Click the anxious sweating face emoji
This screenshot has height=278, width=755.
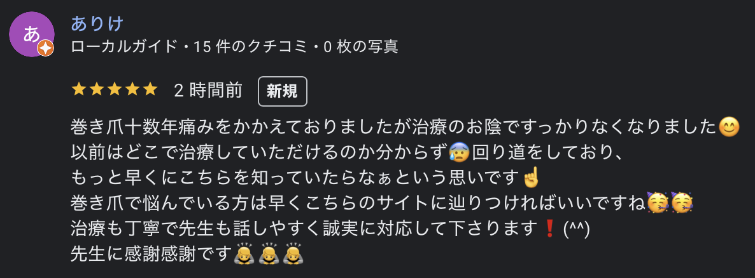pyautogui.click(x=459, y=153)
